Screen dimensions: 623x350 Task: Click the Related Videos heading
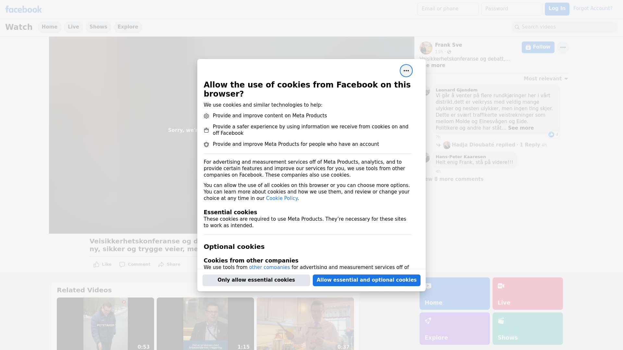coord(84,290)
